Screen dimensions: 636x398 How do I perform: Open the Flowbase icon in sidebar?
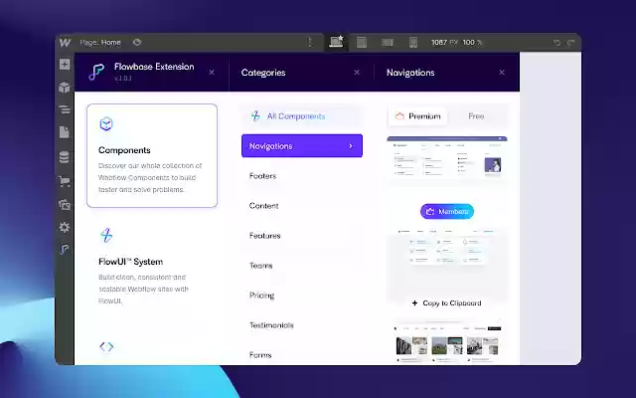(65, 249)
